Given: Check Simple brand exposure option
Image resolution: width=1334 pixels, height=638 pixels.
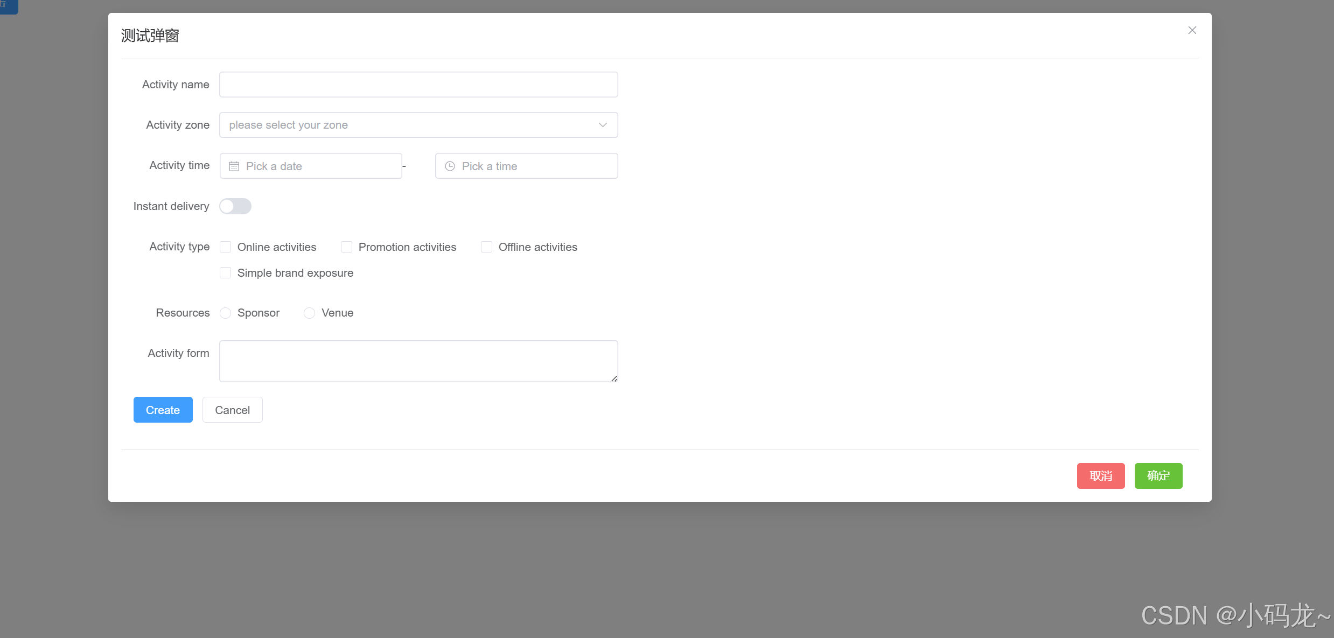Looking at the screenshot, I should (x=226, y=273).
